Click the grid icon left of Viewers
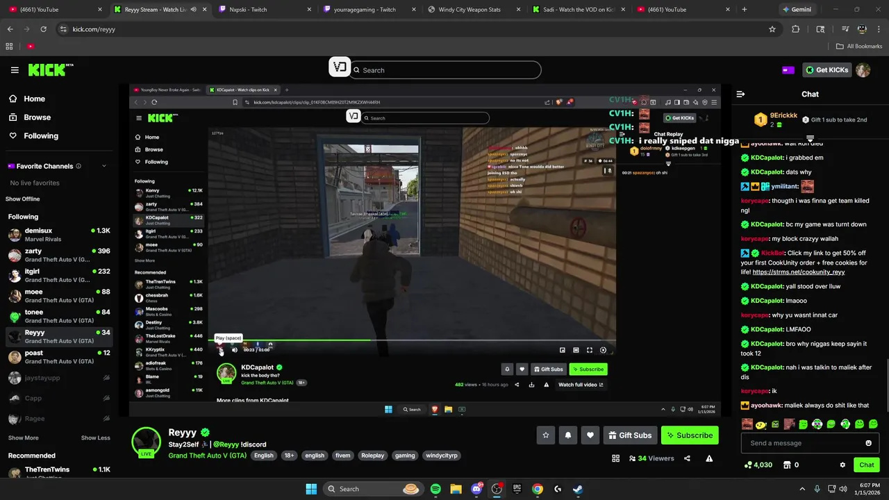Viewport: 889px width, 500px height. (x=615, y=458)
